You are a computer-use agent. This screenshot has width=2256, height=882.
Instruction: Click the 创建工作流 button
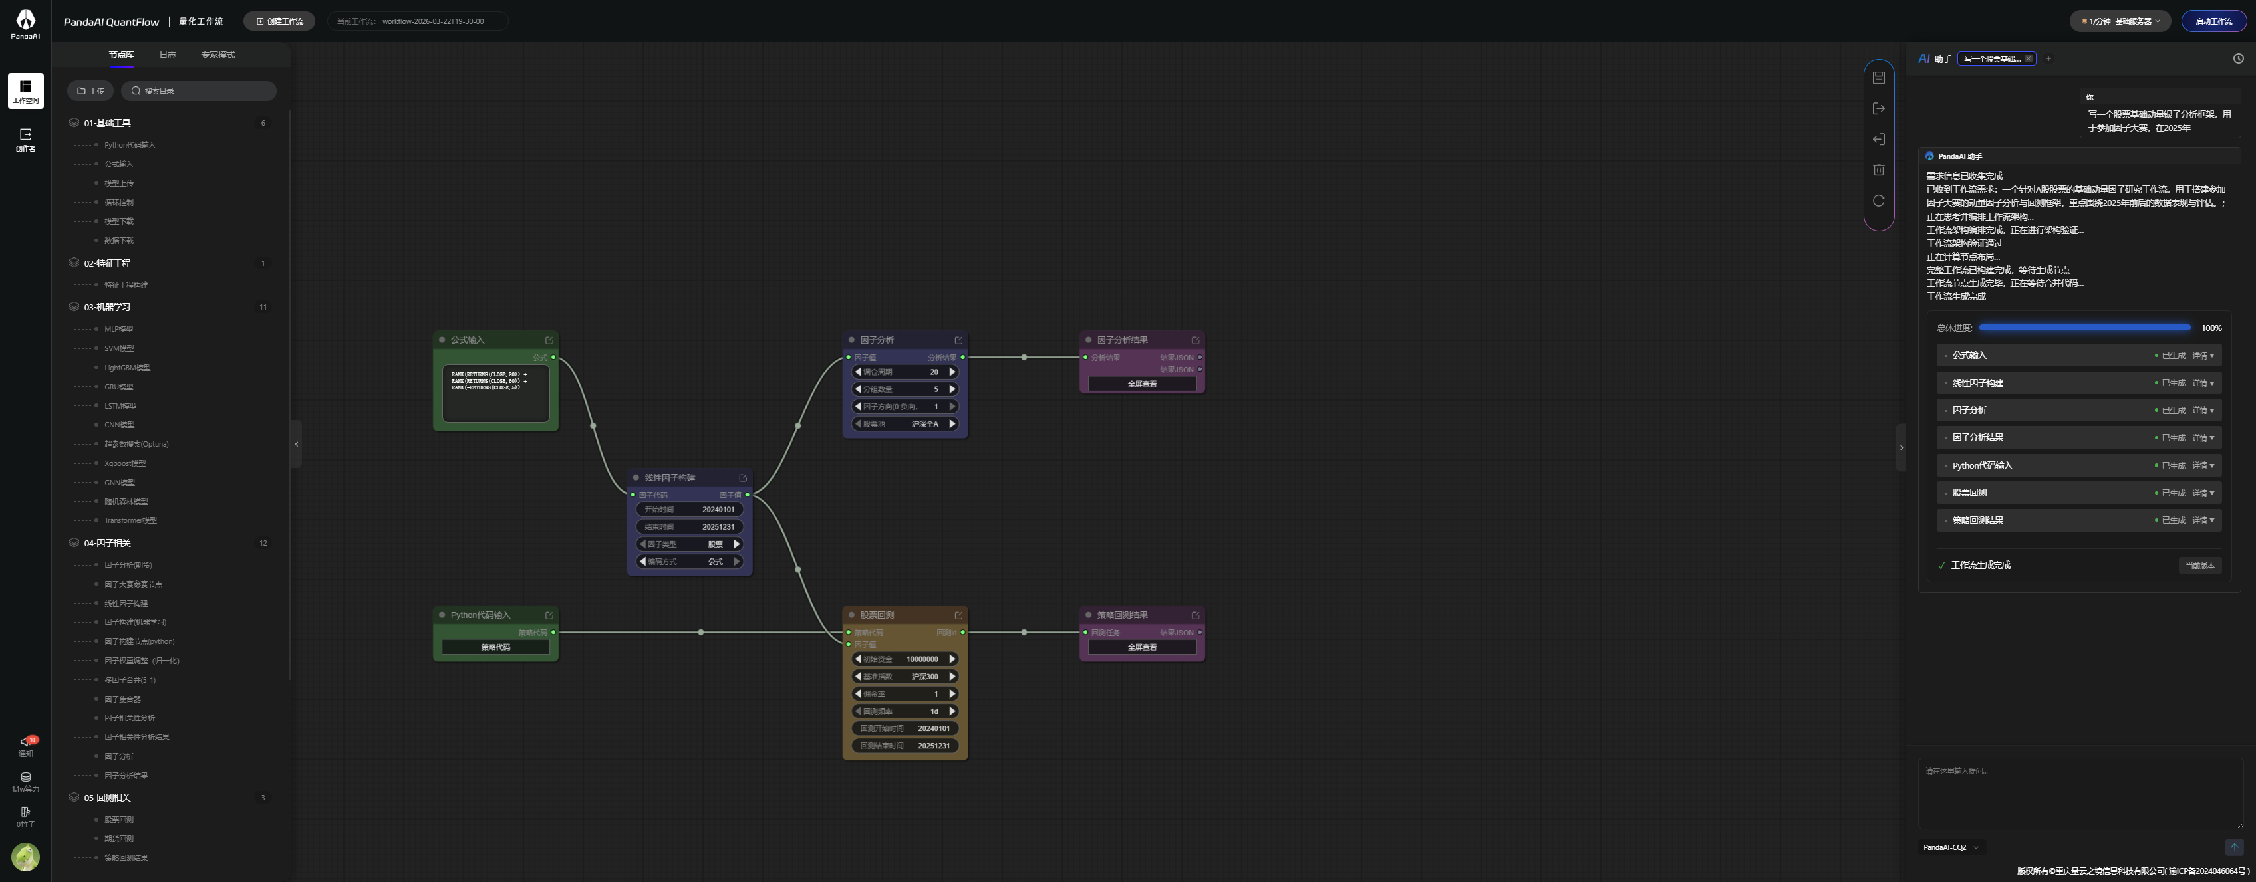click(279, 21)
